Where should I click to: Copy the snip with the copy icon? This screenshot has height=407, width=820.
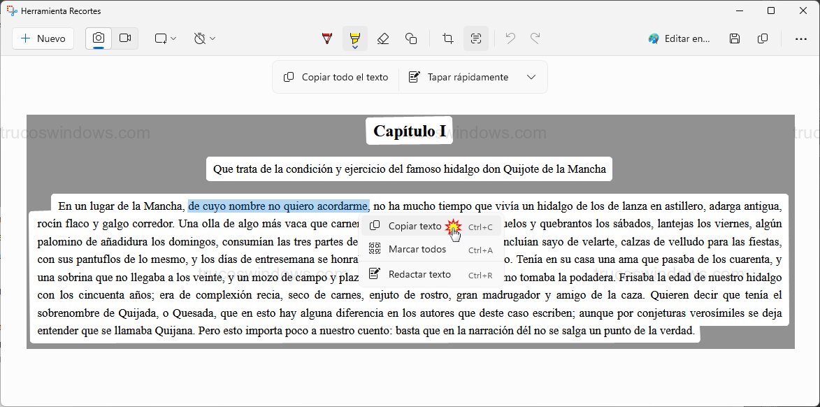click(x=763, y=38)
